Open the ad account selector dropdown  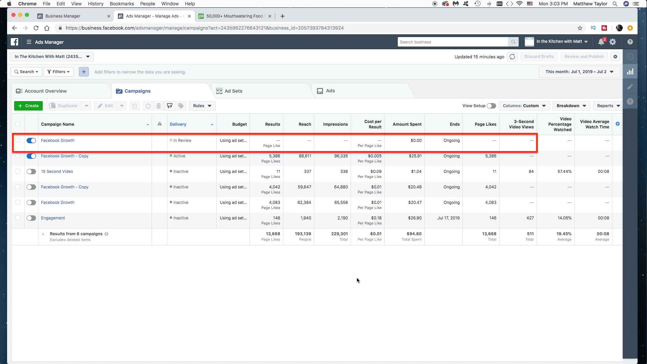point(52,57)
